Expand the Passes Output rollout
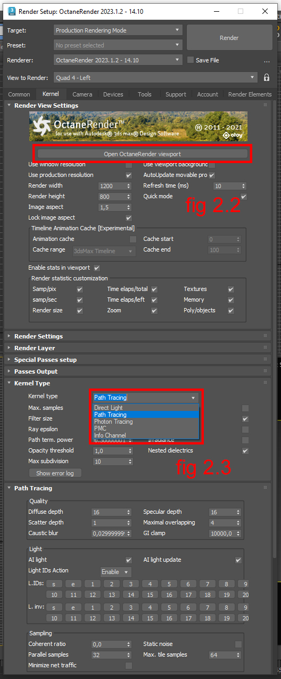281x679 pixels. [x=138, y=371]
